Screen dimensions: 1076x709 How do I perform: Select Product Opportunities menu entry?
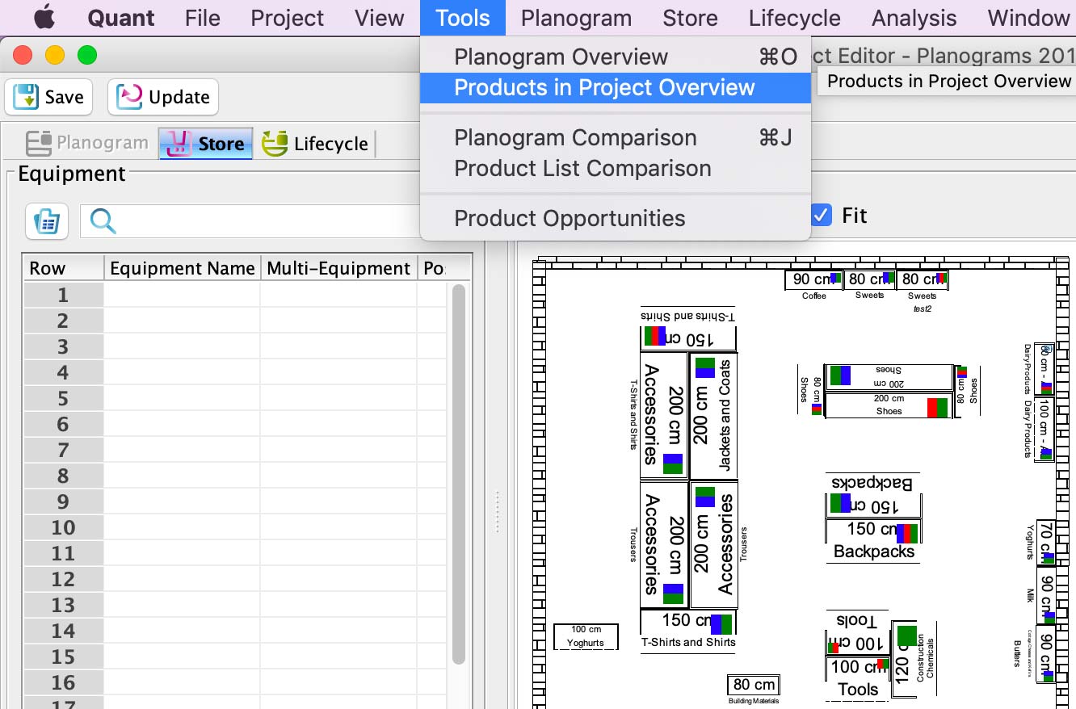[570, 219]
